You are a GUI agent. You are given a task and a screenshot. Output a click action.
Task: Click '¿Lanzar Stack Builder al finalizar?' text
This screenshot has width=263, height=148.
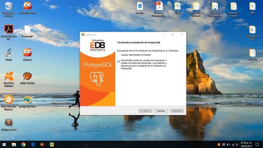point(136,55)
